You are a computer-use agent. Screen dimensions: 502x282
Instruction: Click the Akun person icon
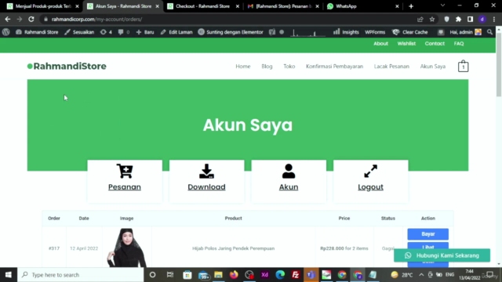point(289,171)
